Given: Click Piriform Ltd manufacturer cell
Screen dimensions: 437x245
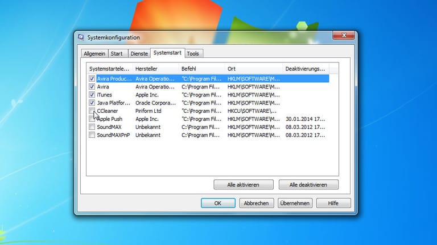Looking at the screenshot, I should click(x=149, y=111).
